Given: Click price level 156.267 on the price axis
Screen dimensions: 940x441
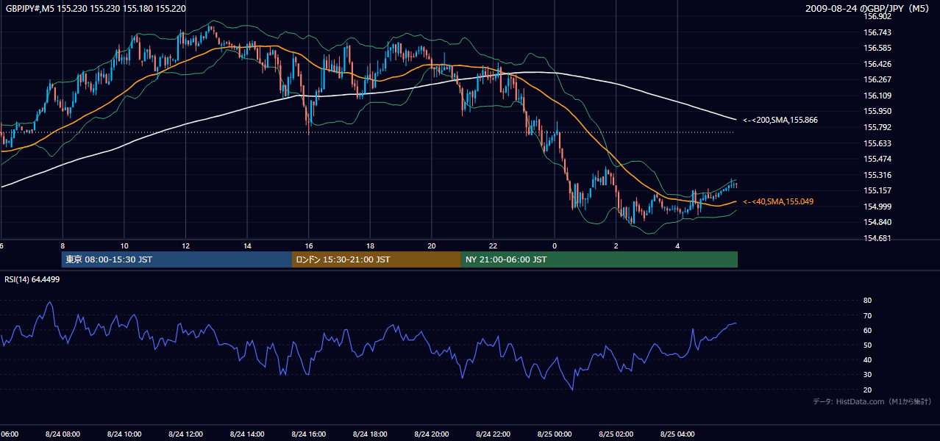Looking at the screenshot, I should point(877,79).
